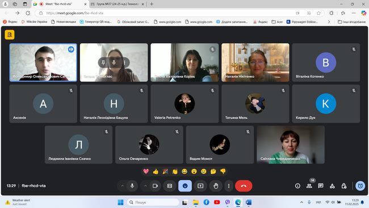This screenshot has width=369, height=208.
Task: Select Світлана Чередниченко video tile
Action: [x=291, y=145]
